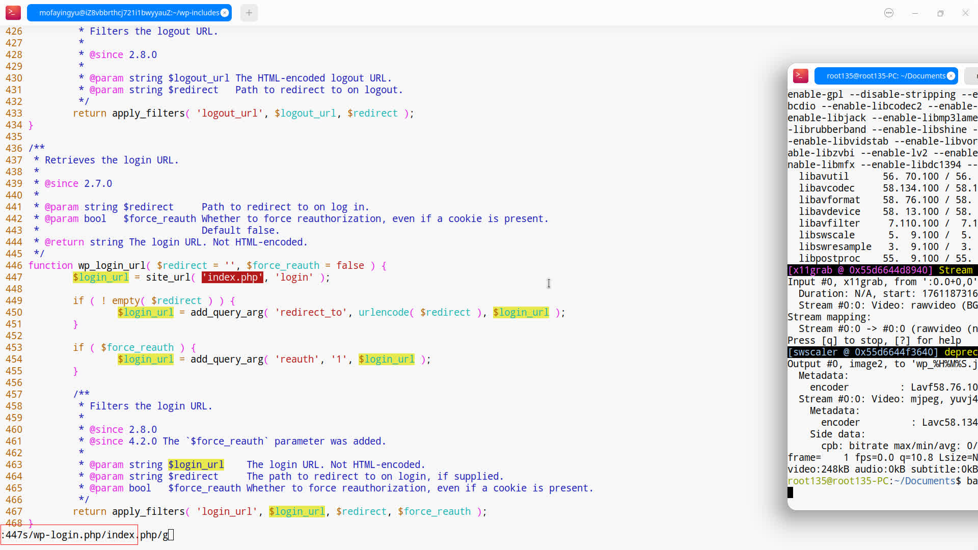This screenshot has width=978, height=550.
Task: Click the vim command line input
Action: click(x=87, y=535)
